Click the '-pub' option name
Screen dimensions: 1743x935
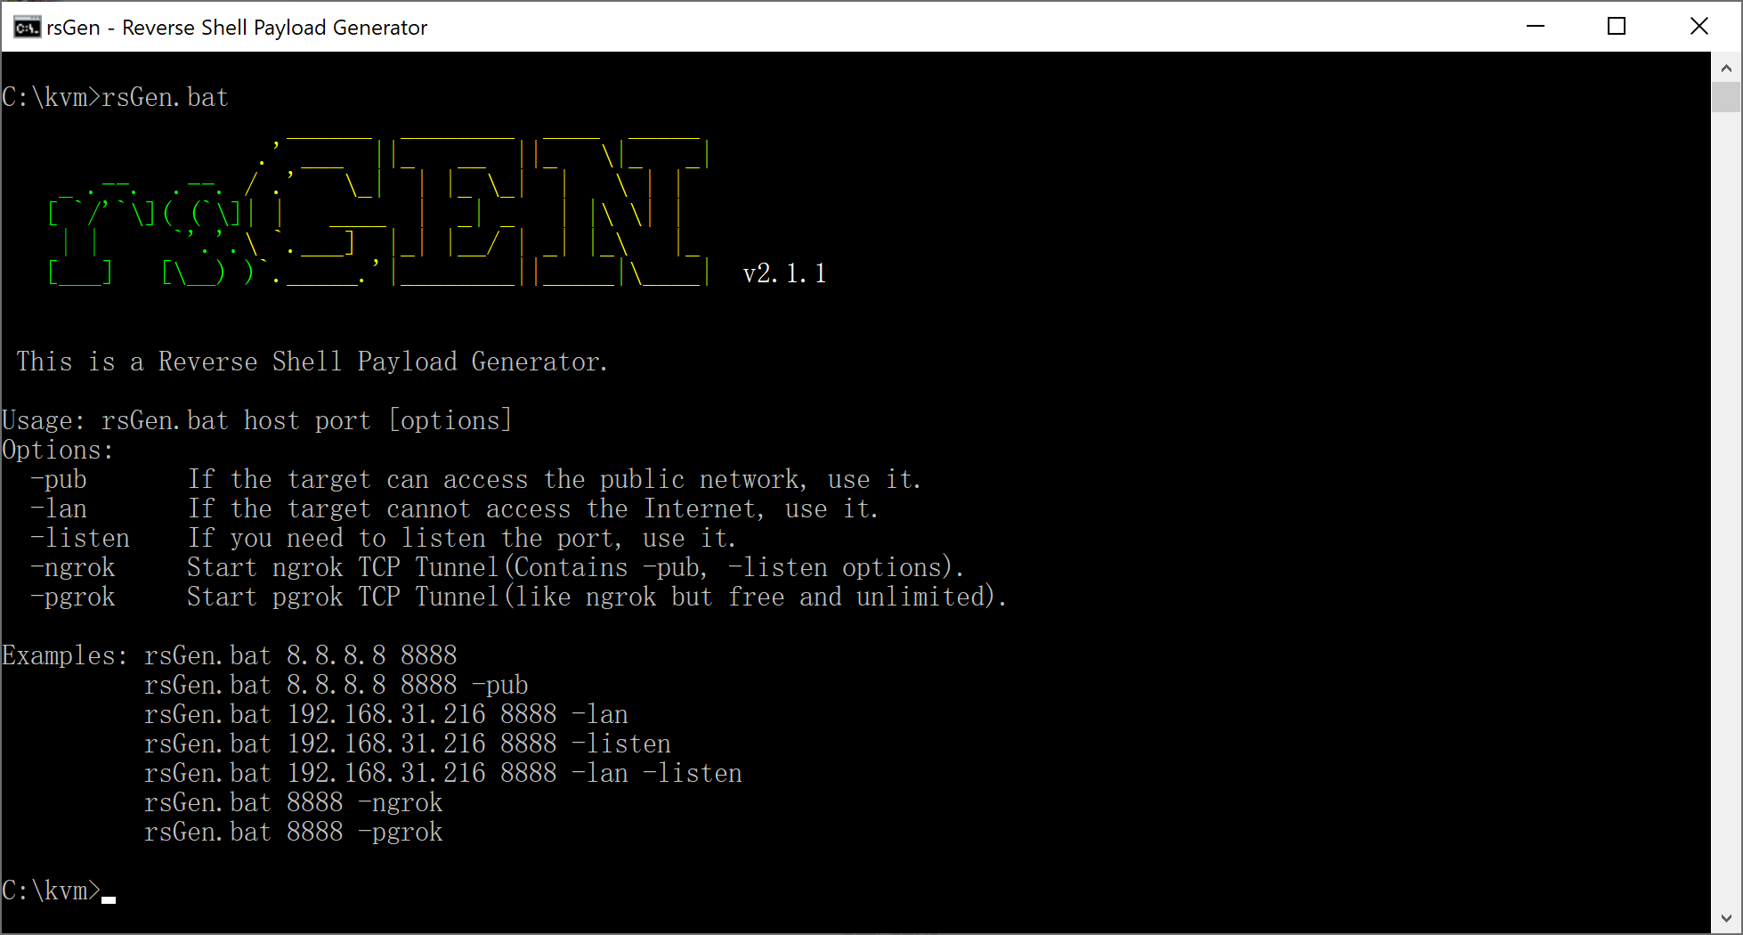tap(59, 479)
